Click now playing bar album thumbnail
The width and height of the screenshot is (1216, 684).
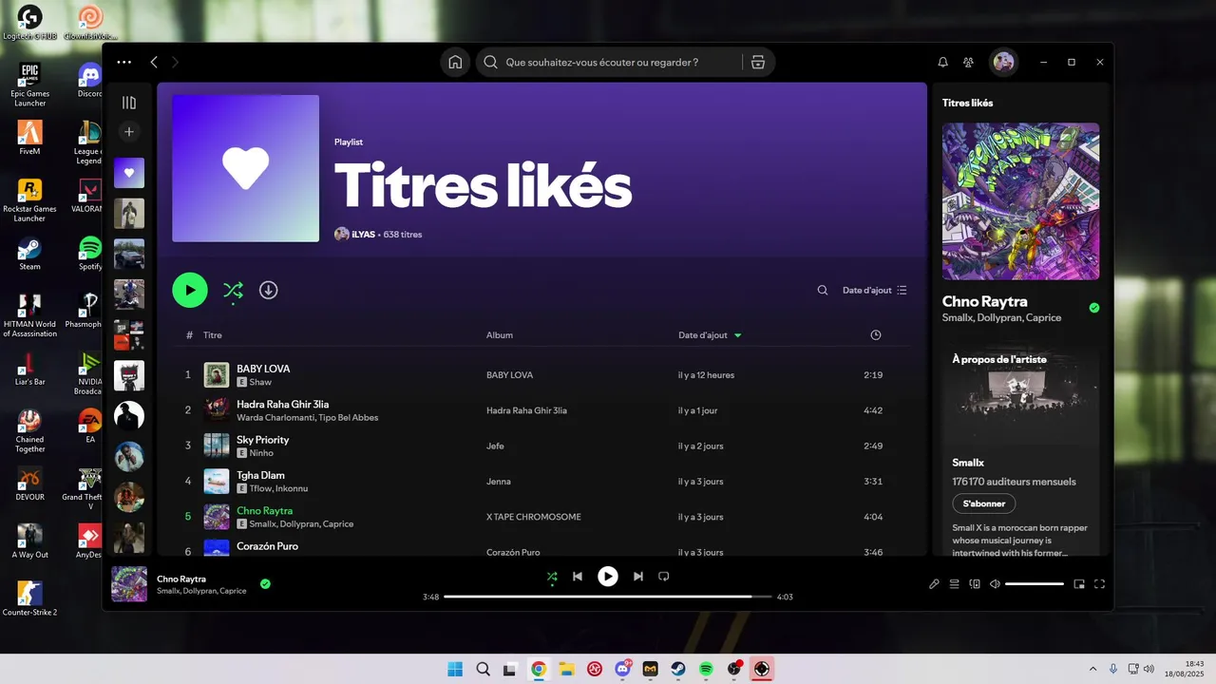point(129,584)
